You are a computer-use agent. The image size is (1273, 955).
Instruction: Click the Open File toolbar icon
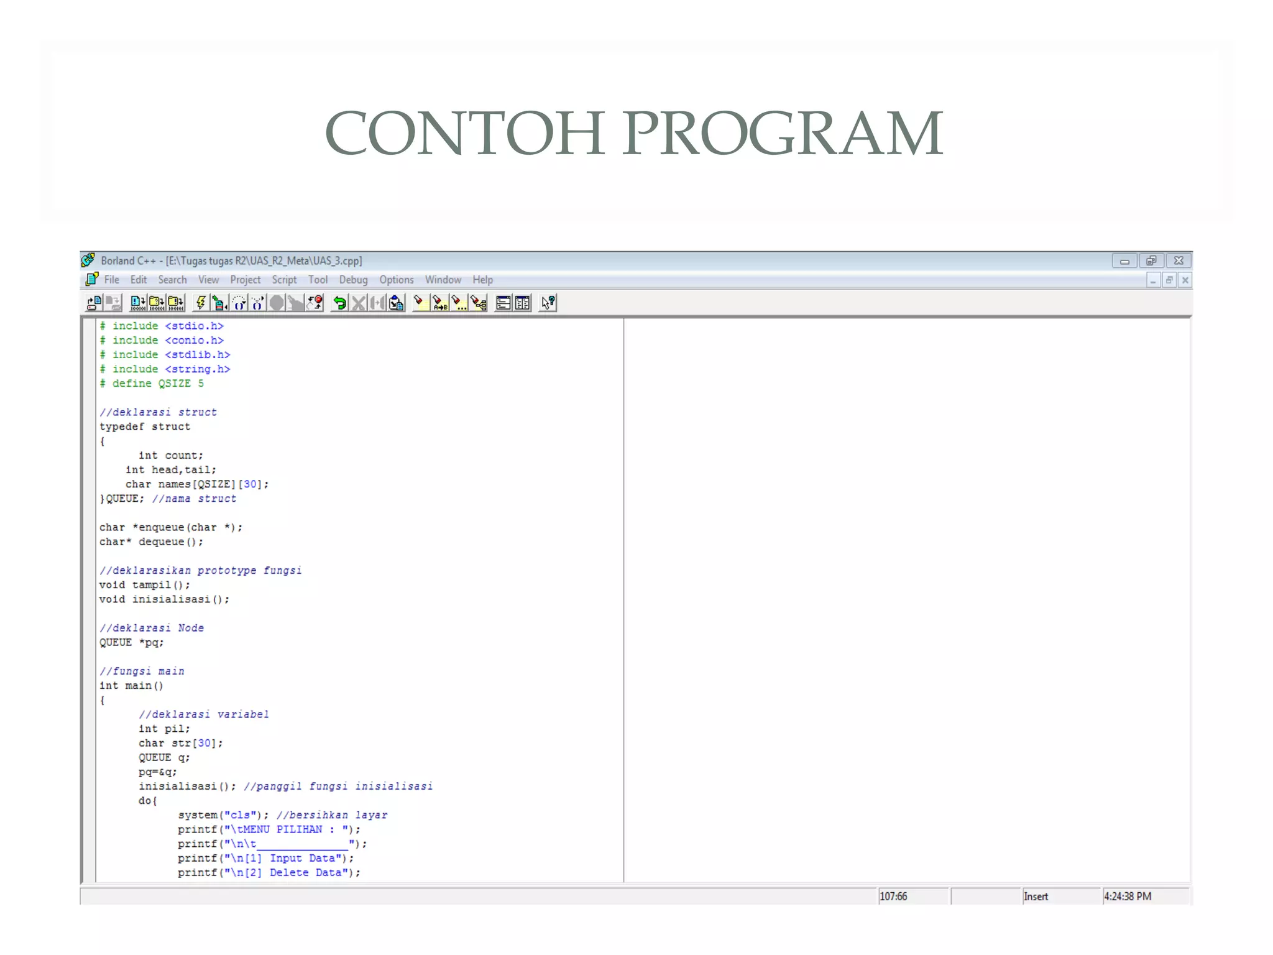[94, 303]
